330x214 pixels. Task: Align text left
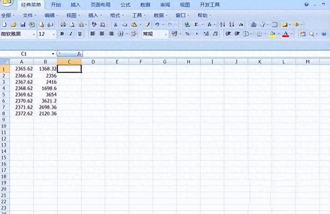click(x=93, y=34)
